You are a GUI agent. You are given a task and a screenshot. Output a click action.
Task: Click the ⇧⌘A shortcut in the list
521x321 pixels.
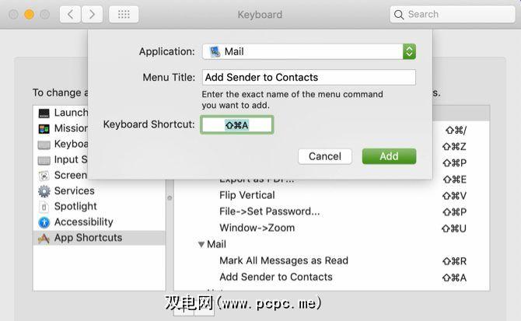tap(454, 277)
